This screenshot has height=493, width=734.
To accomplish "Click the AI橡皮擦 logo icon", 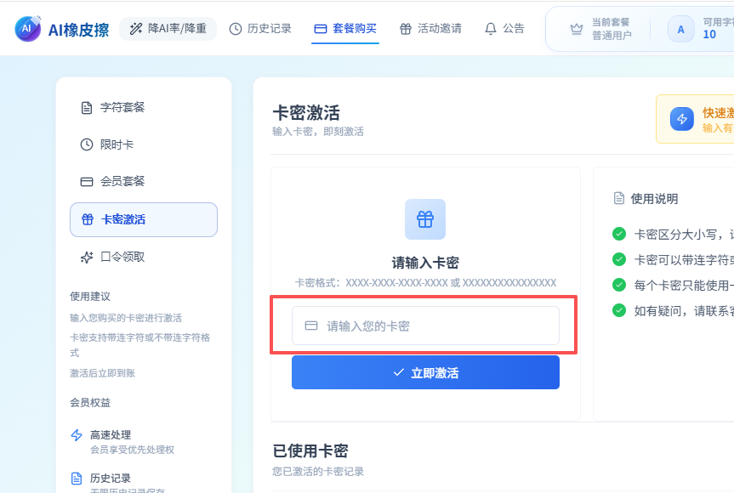I will [x=27, y=29].
